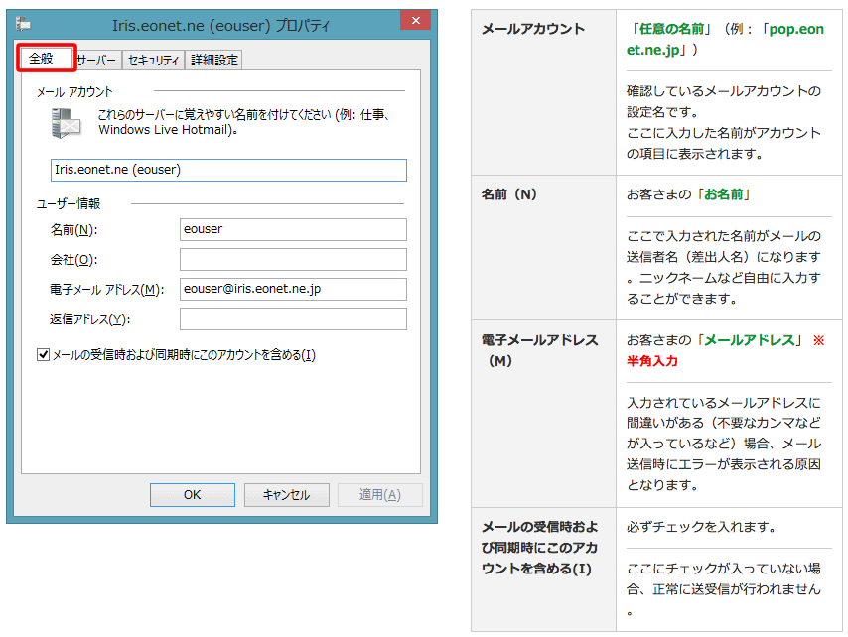This screenshot has width=848, height=637.
Task: Click the キャンセル button
Action: (x=285, y=495)
